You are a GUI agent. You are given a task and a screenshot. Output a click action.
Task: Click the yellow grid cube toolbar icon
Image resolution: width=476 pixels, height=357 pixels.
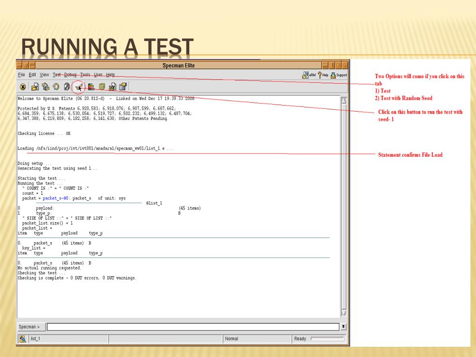tap(102, 87)
